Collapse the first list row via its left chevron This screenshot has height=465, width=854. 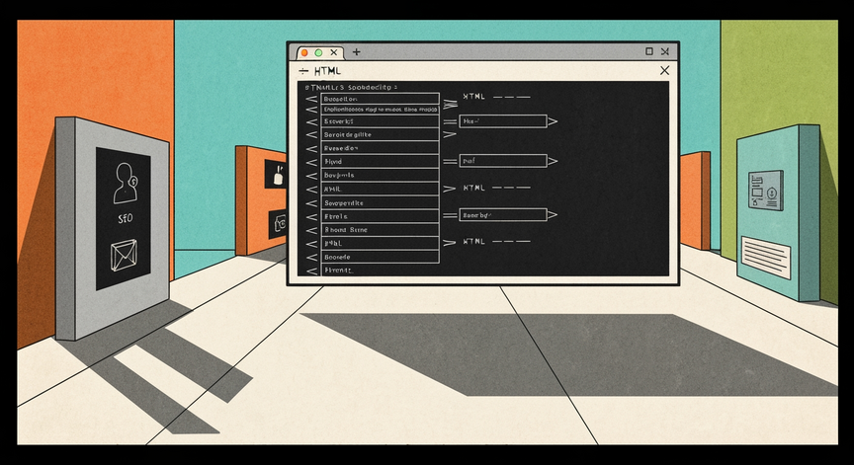pos(311,99)
